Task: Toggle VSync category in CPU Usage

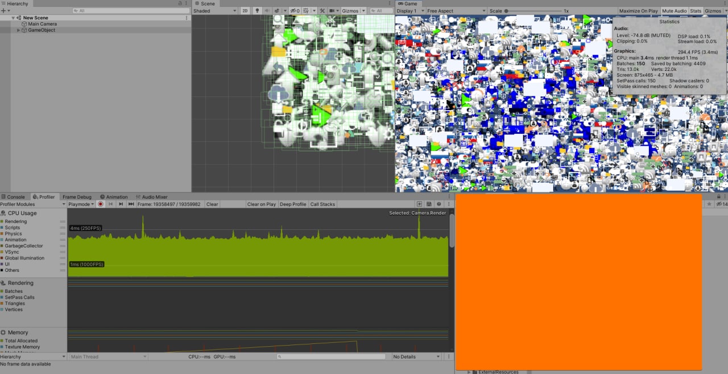Action: (2, 252)
